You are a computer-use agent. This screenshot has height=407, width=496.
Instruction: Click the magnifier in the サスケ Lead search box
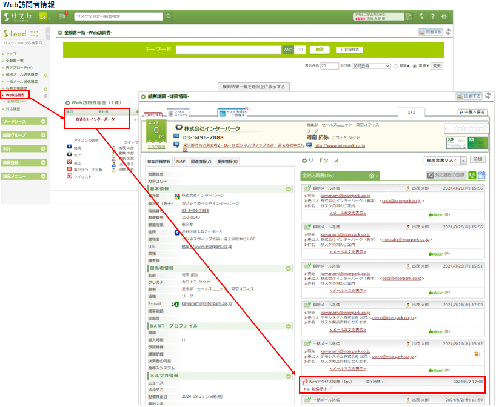tap(41, 43)
